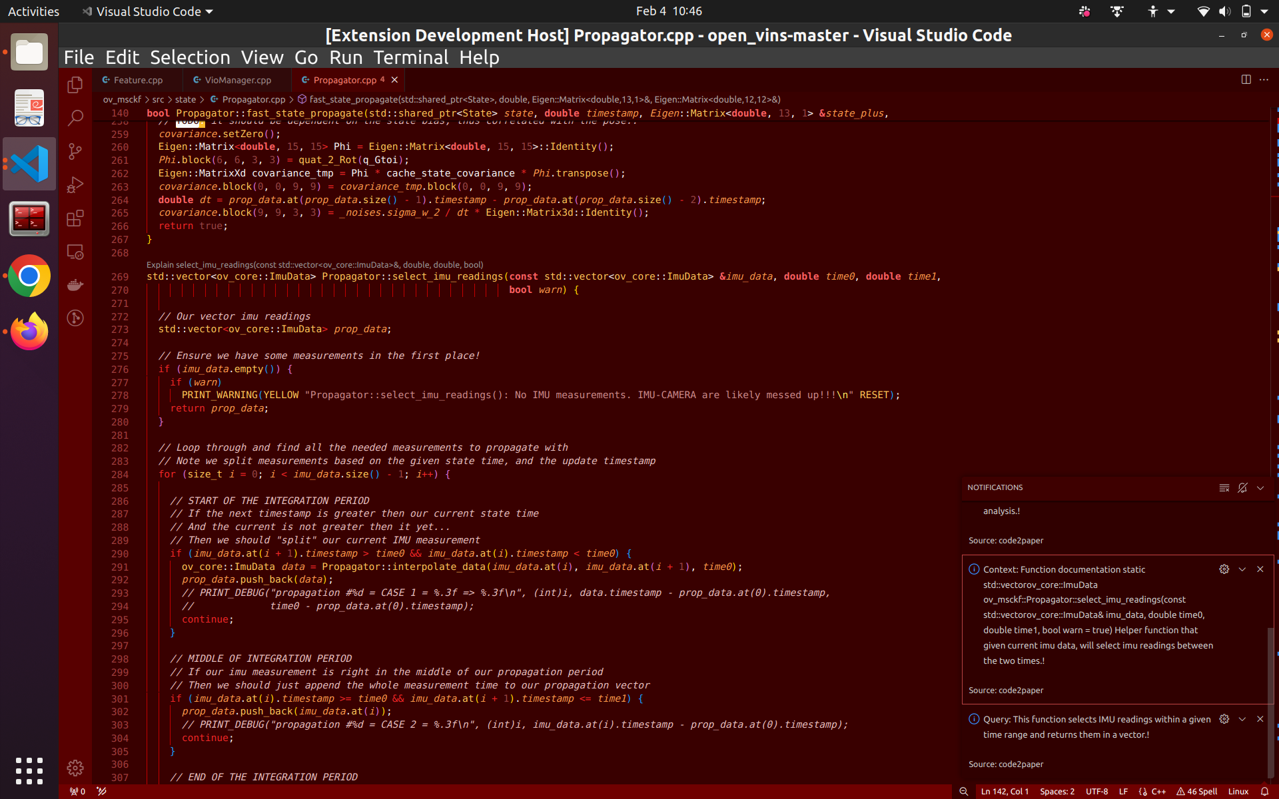
Task: Clear all notifications in the panel
Action: (1224, 488)
